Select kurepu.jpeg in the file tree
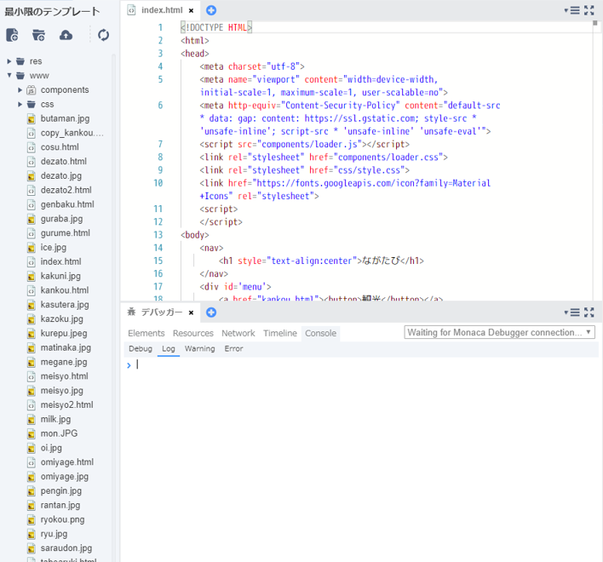The image size is (603, 562). click(x=64, y=333)
